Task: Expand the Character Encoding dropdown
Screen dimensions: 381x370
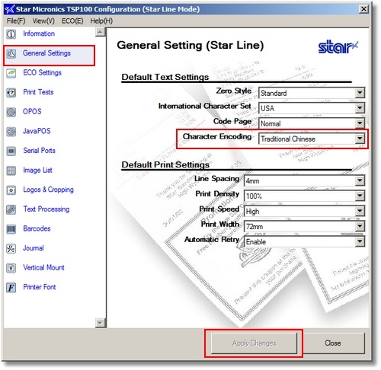Action: click(x=360, y=139)
